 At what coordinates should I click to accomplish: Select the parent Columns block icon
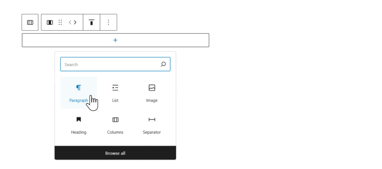30,22
